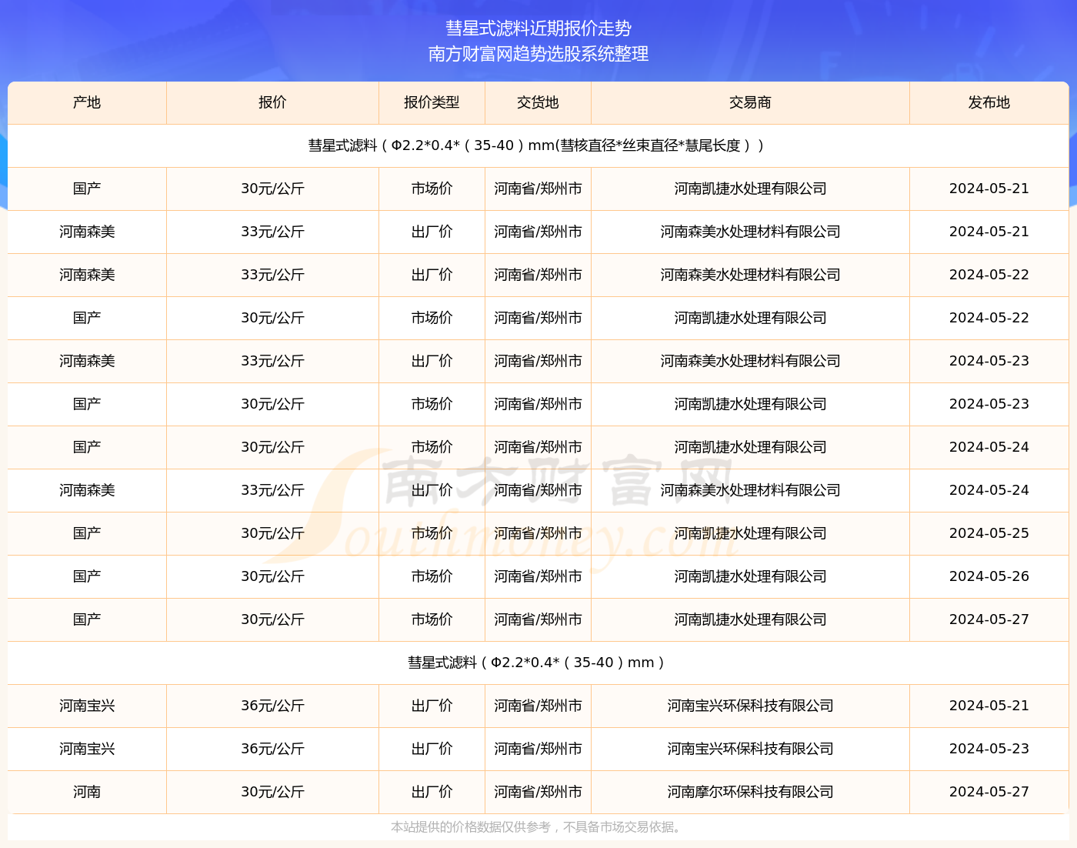Click 2024-05-23 in the 河南宝兴环保科技有限公司 row
The width and height of the screenshot is (1077, 848).
(989, 749)
